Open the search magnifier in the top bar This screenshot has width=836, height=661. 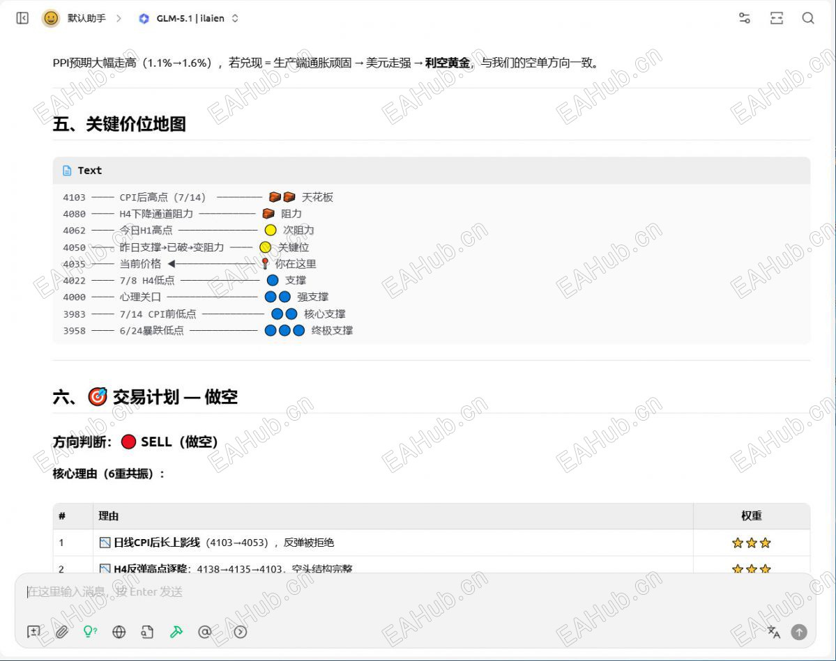(x=808, y=19)
